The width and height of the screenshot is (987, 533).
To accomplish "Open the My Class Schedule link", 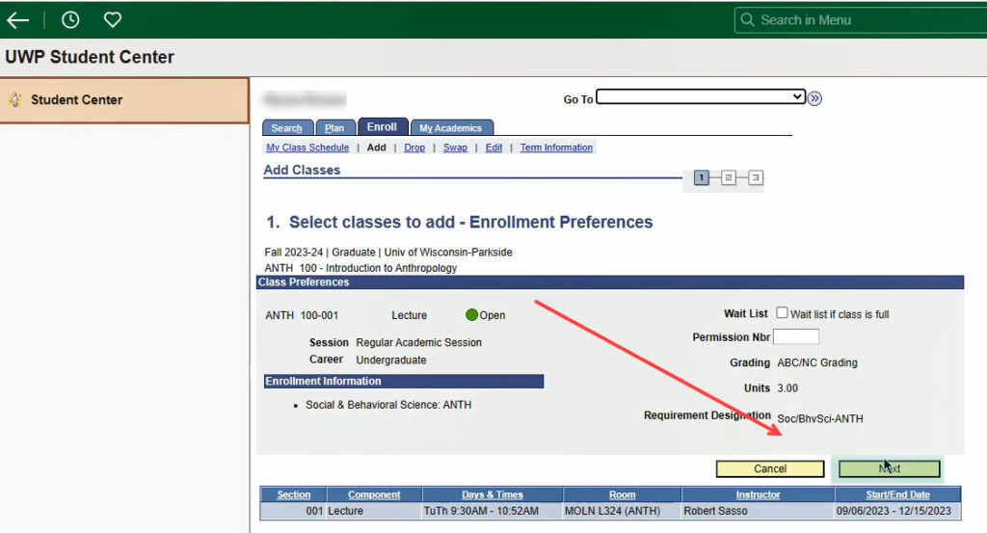I will point(307,147).
